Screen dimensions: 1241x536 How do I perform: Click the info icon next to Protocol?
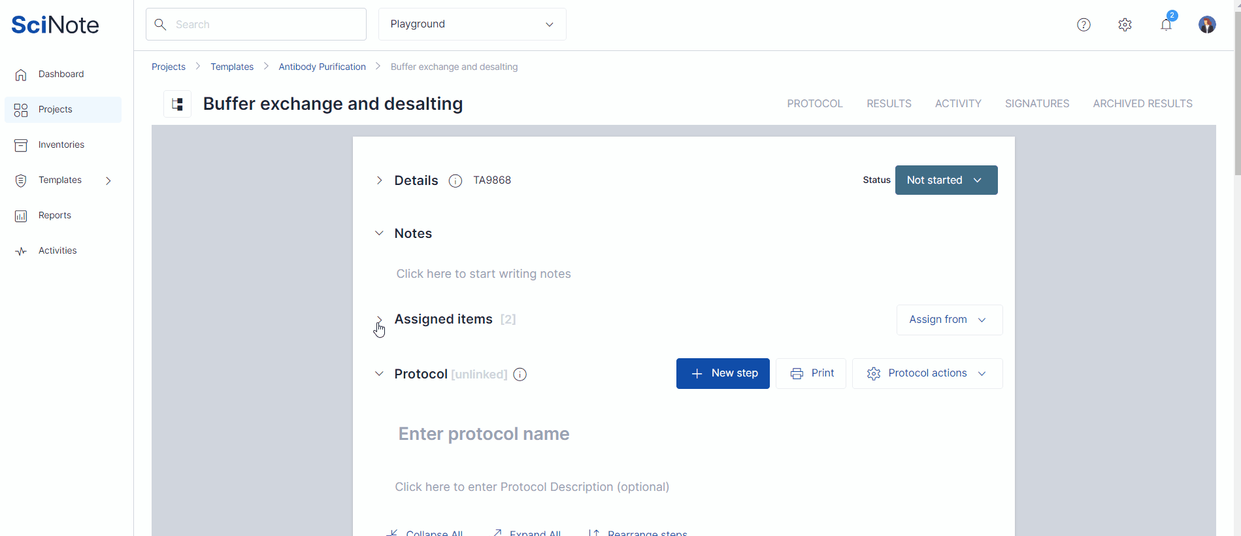(520, 375)
